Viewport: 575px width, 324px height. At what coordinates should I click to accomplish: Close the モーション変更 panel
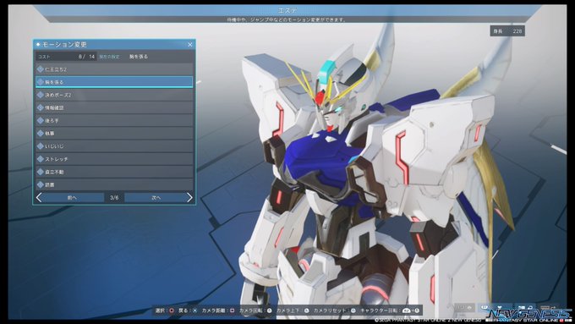pos(190,44)
